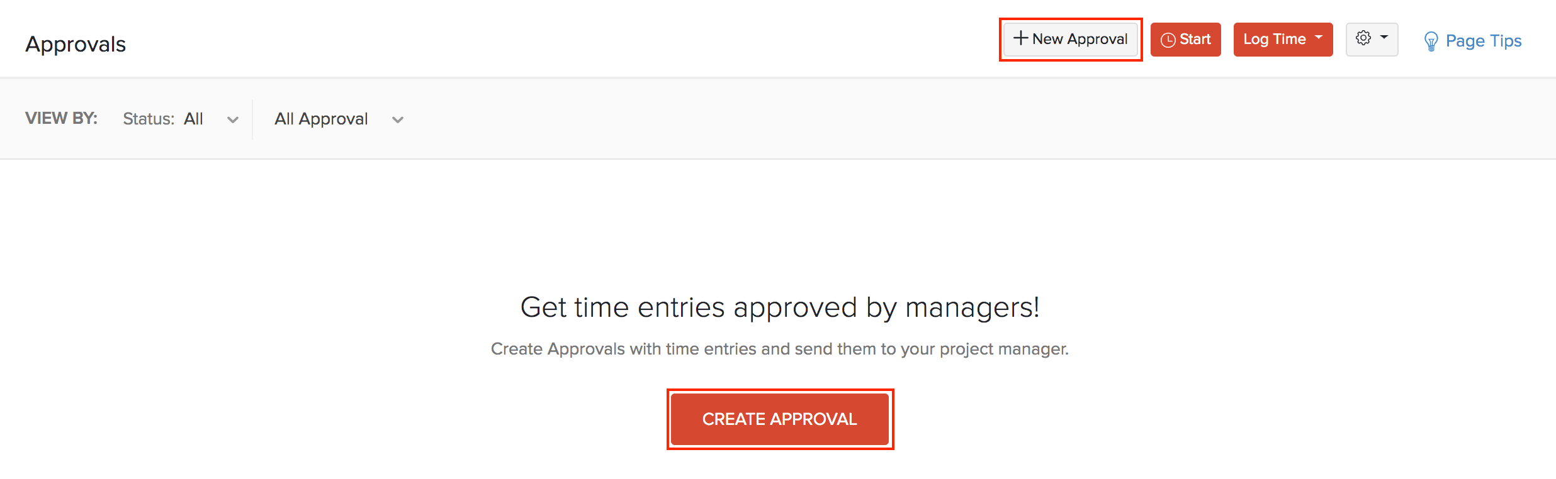The width and height of the screenshot is (1556, 479).
Task: Click the timer icon to begin tracking time
Action: coord(1169,39)
